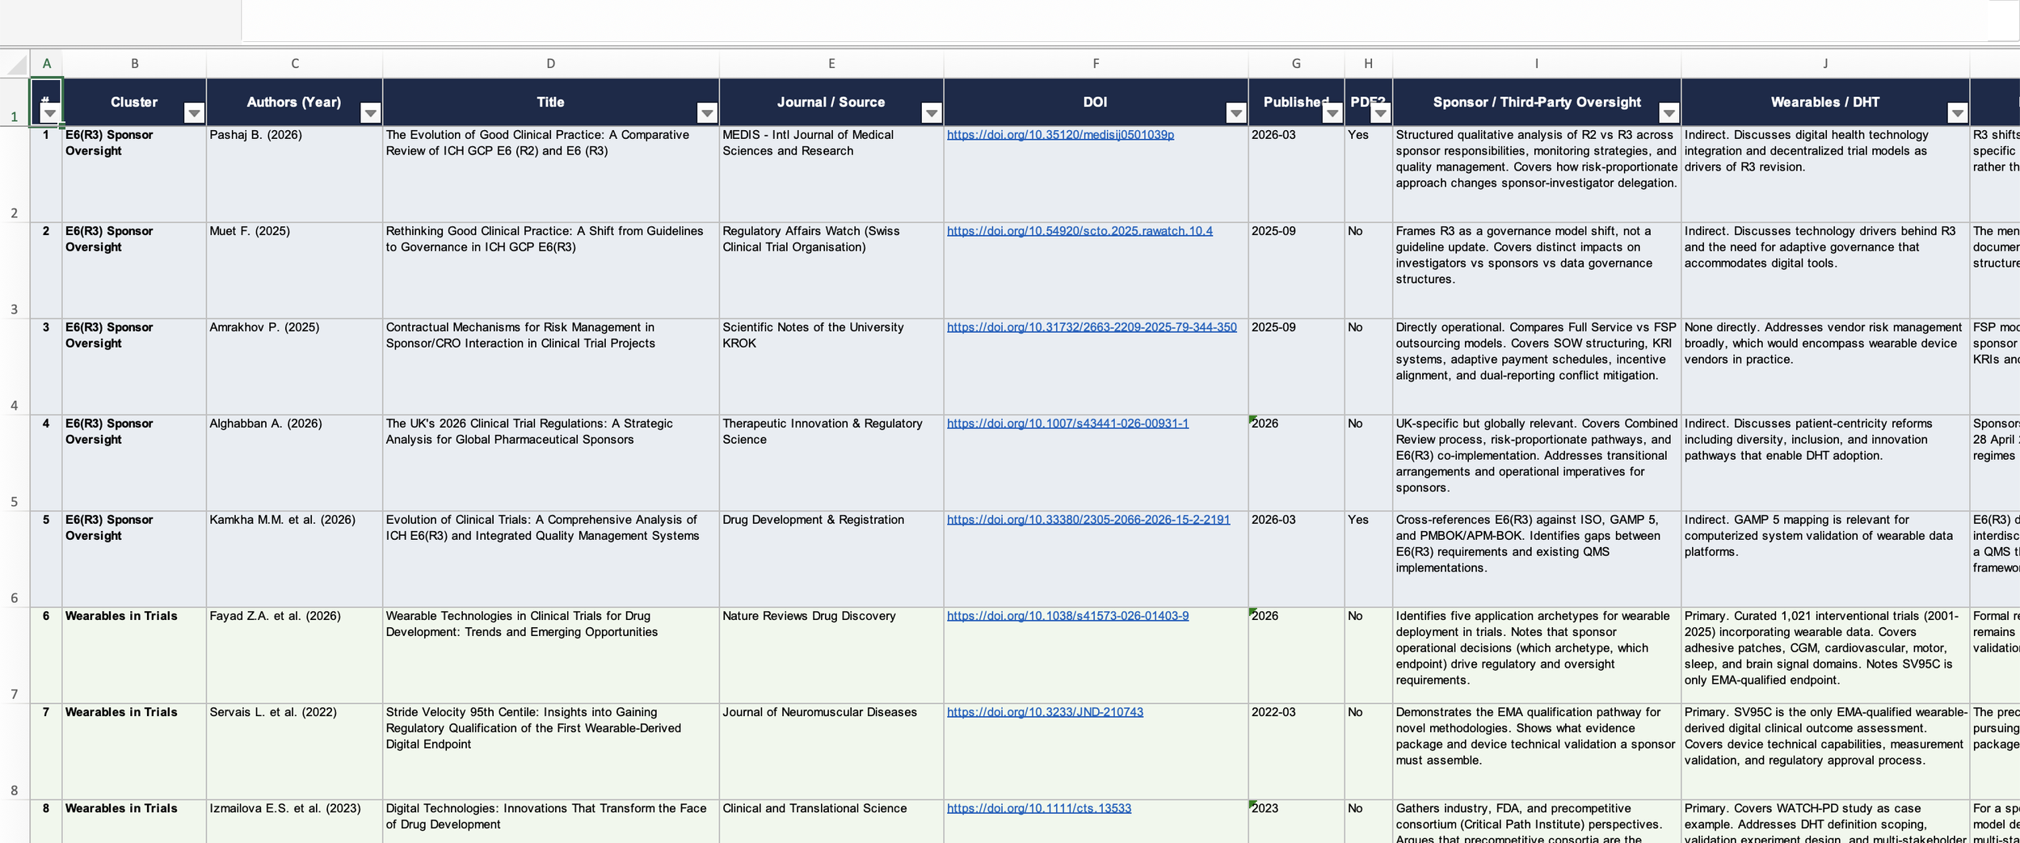Viewport: 2020px width, 843px height.
Task: Select row 2 header
Action: point(15,174)
